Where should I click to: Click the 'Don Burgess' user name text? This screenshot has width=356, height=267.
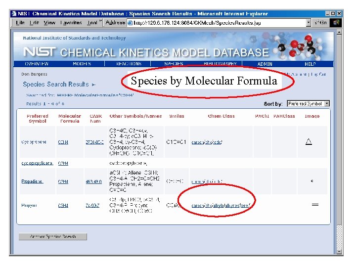[x=34, y=74]
